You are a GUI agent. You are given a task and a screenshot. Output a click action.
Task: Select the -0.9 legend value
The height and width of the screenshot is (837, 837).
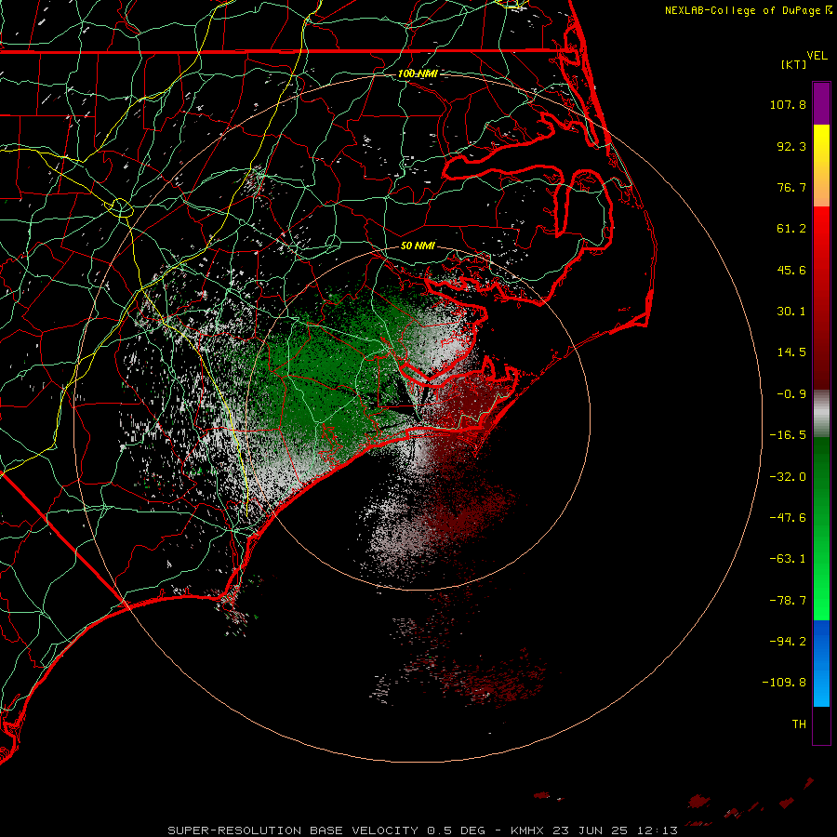pyautogui.click(x=791, y=394)
